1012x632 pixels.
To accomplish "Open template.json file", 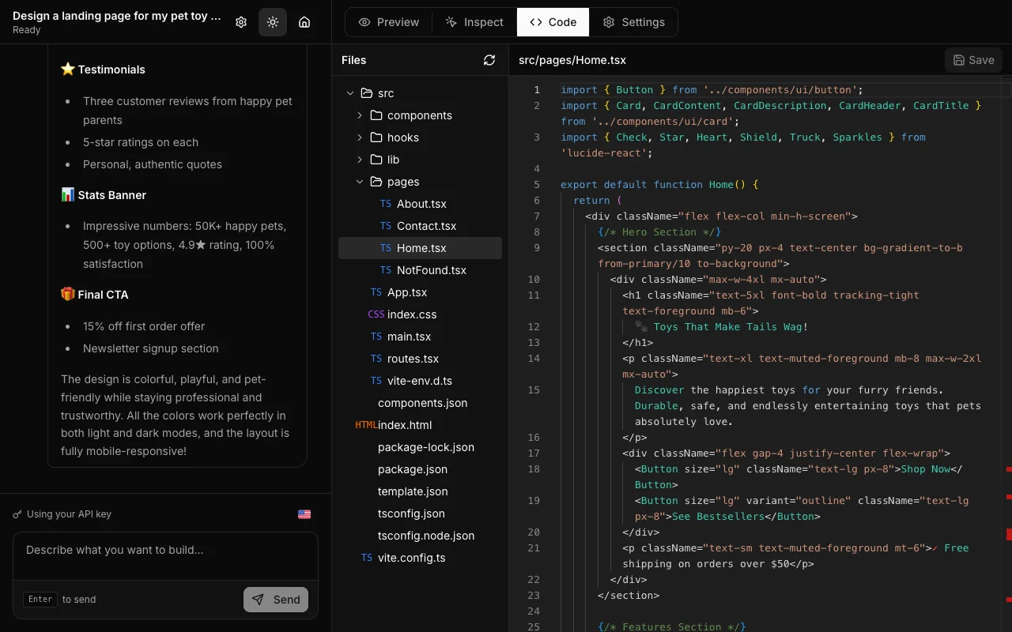I will [420, 491].
